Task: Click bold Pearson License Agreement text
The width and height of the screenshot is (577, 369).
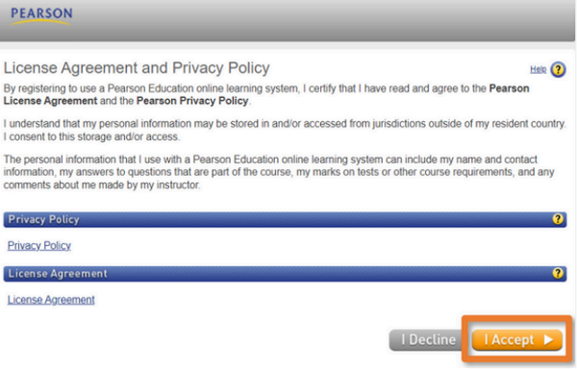Action: coord(266,94)
